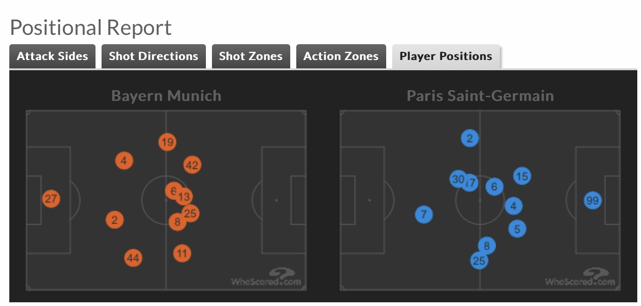
Task: Select the Shot Zones tab
Action: coord(251,56)
